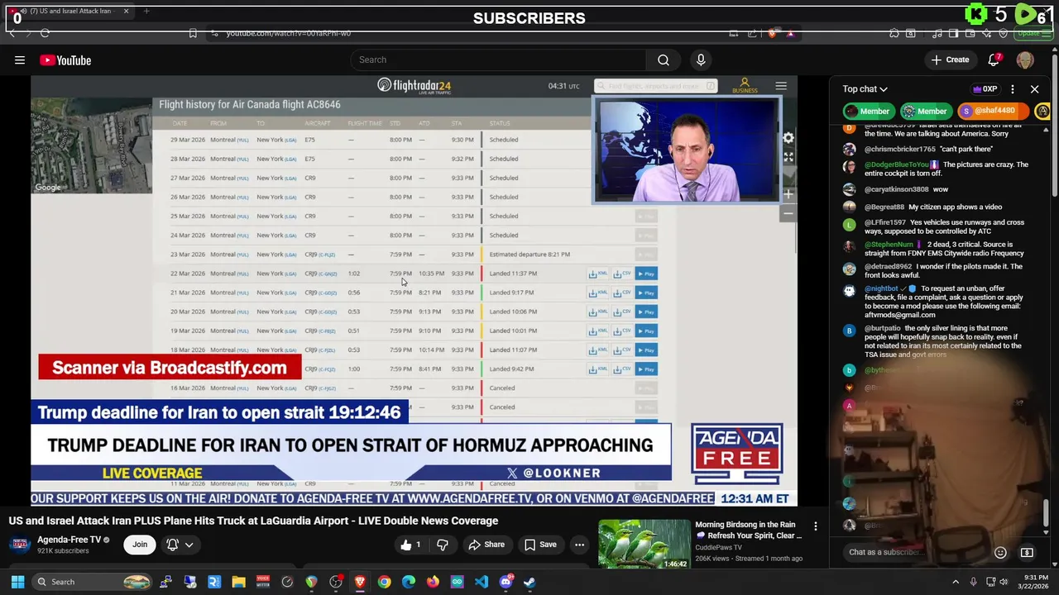Dislike the video with thumbs down
The width and height of the screenshot is (1059, 595).
coord(442,545)
